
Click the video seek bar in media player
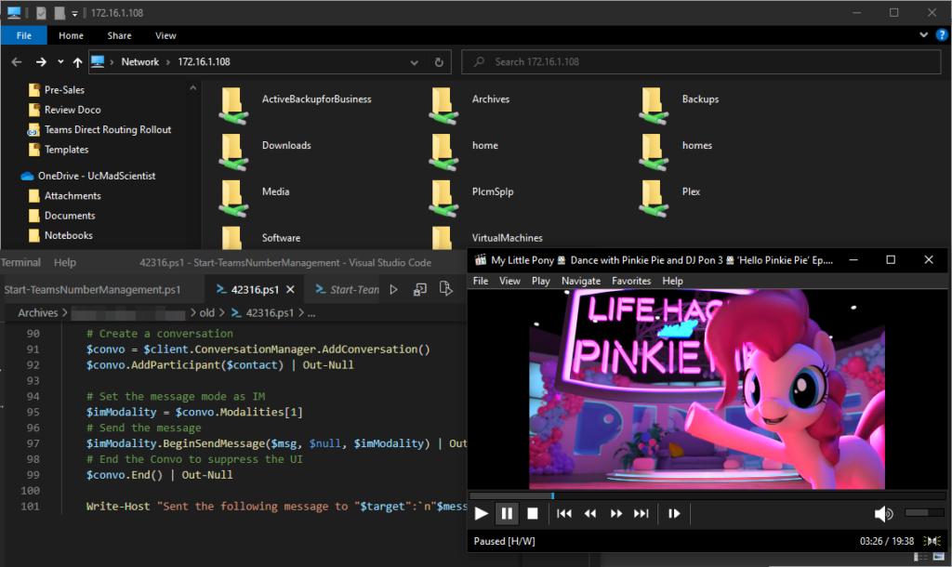(x=707, y=496)
